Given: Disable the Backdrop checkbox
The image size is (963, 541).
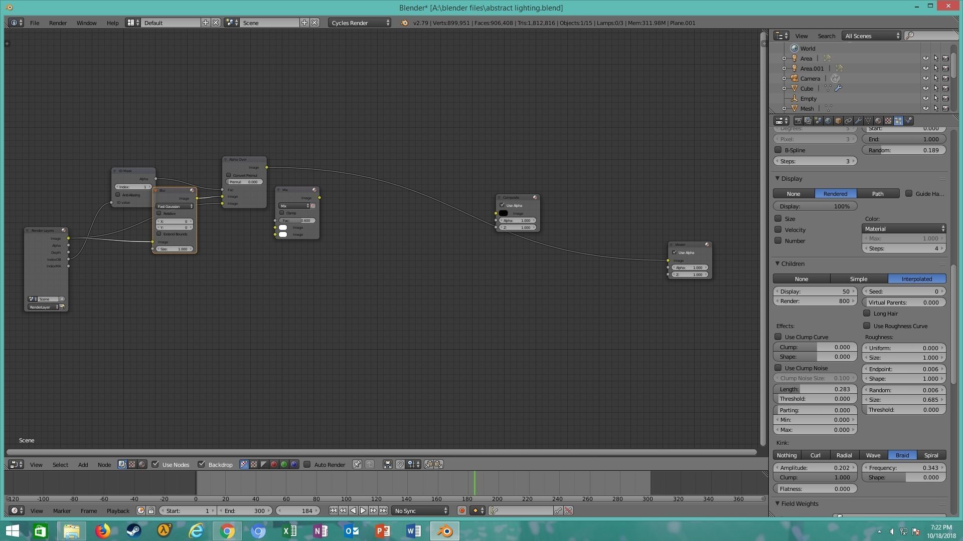Looking at the screenshot, I should coord(202,464).
